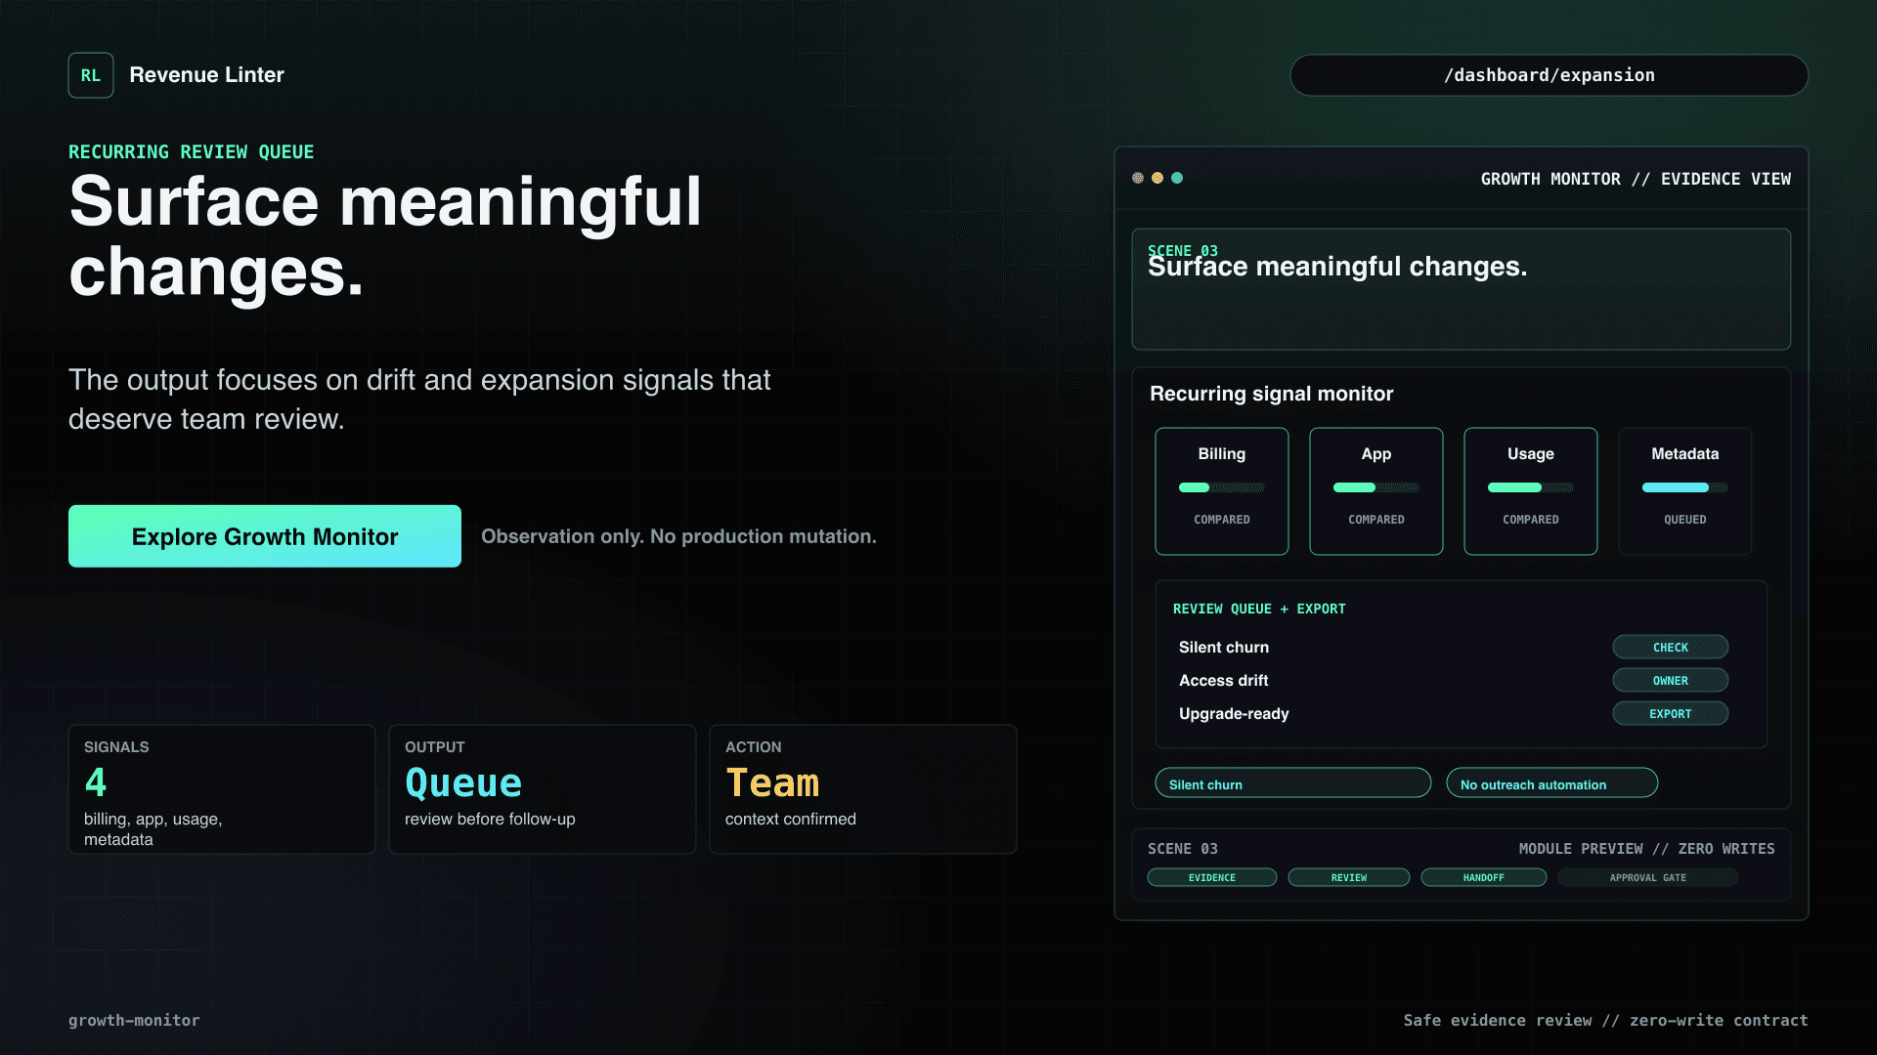Click the Explore Growth Monitor button

(265, 536)
